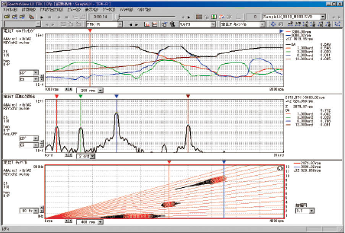Click the 0:00:14 elapsed time field
The height and width of the screenshot is (233, 345).
tap(100, 17)
